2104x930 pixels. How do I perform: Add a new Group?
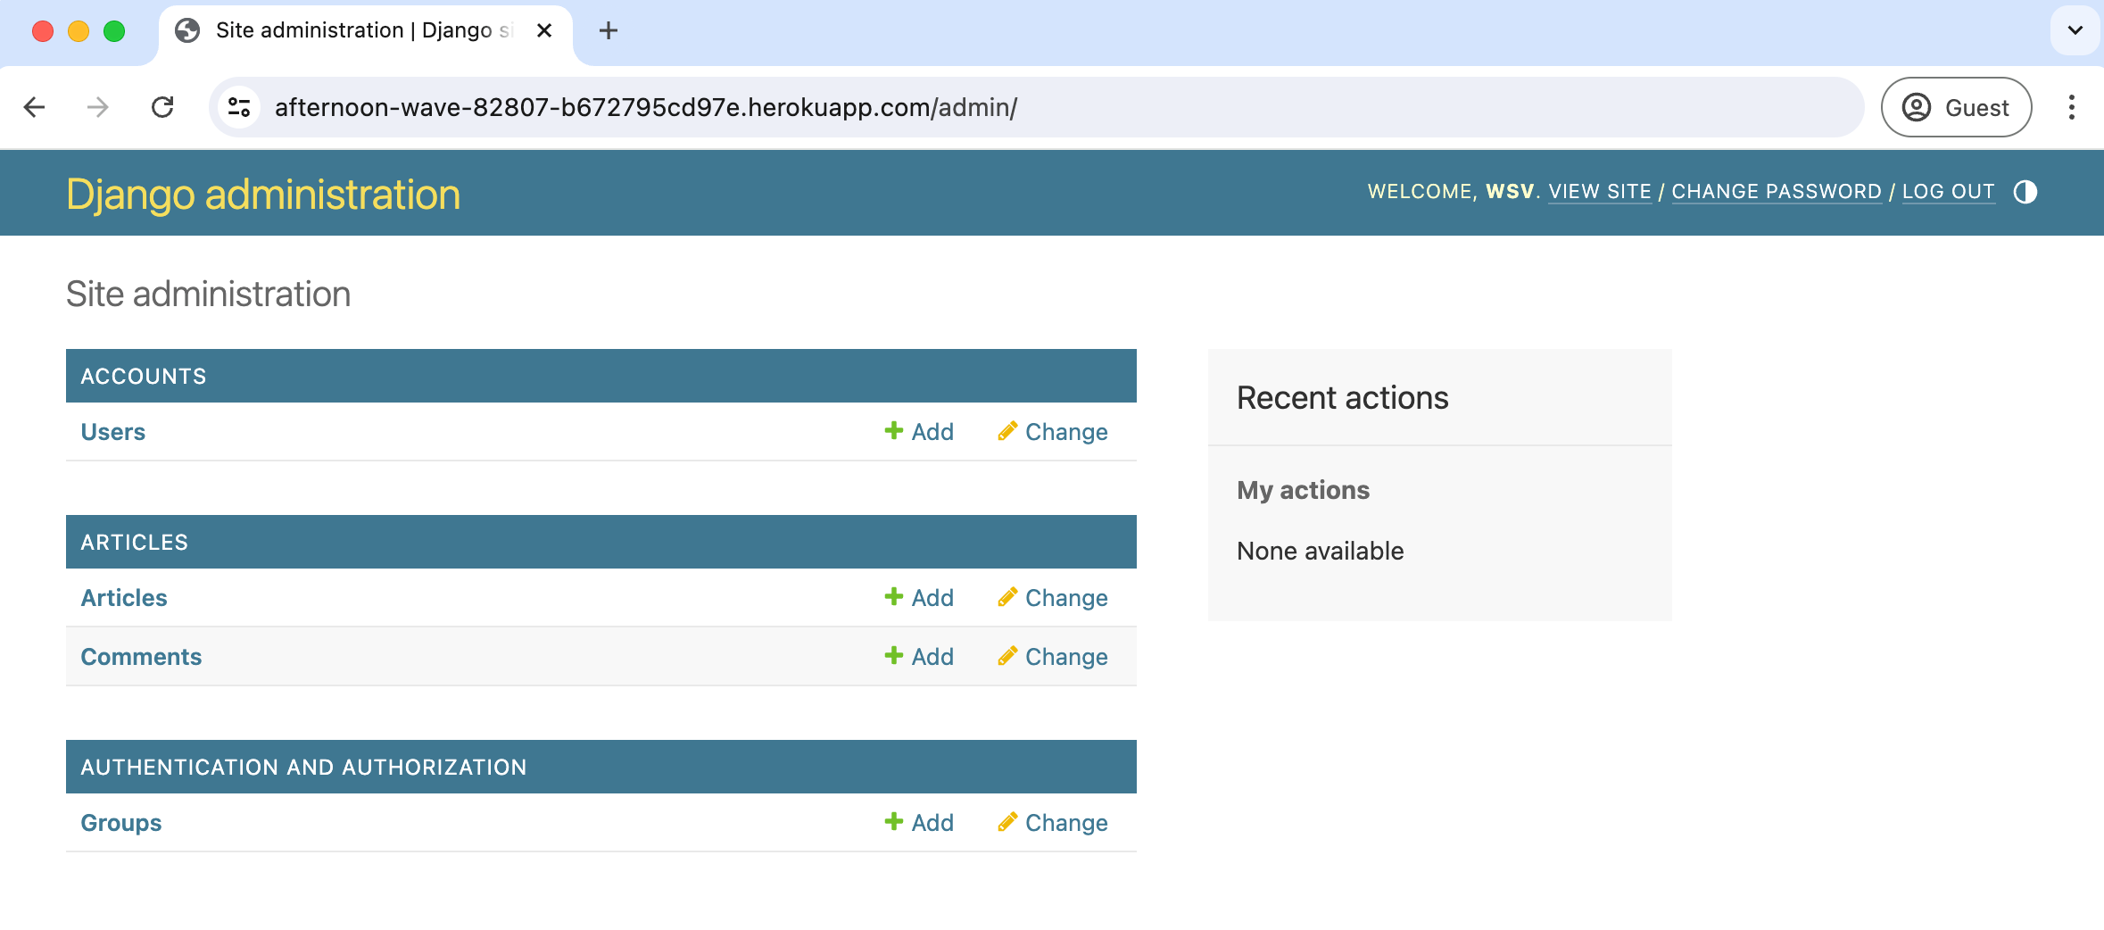[x=919, y=823]
